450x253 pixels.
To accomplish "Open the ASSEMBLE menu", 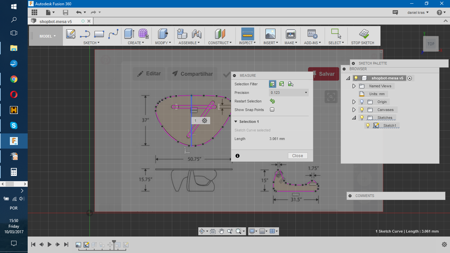I will [x=189, y=43].
